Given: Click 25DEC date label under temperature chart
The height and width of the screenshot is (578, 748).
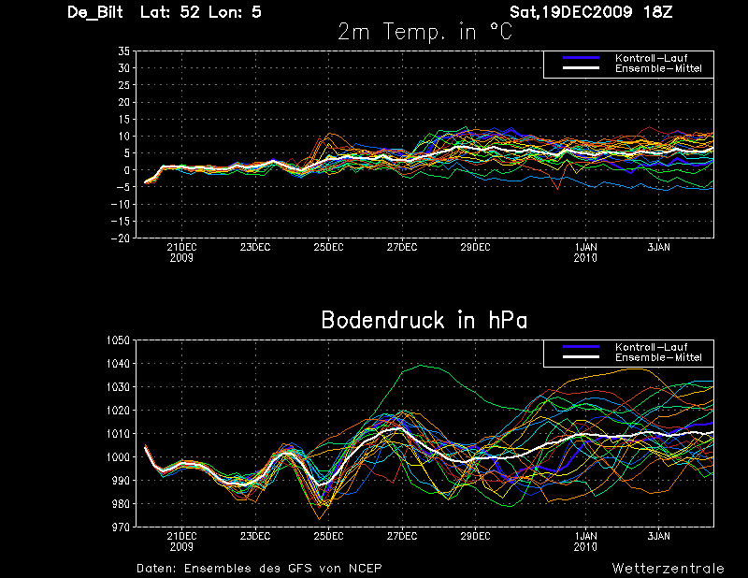Looking at the screenshot, I should (x=328, y=247).
